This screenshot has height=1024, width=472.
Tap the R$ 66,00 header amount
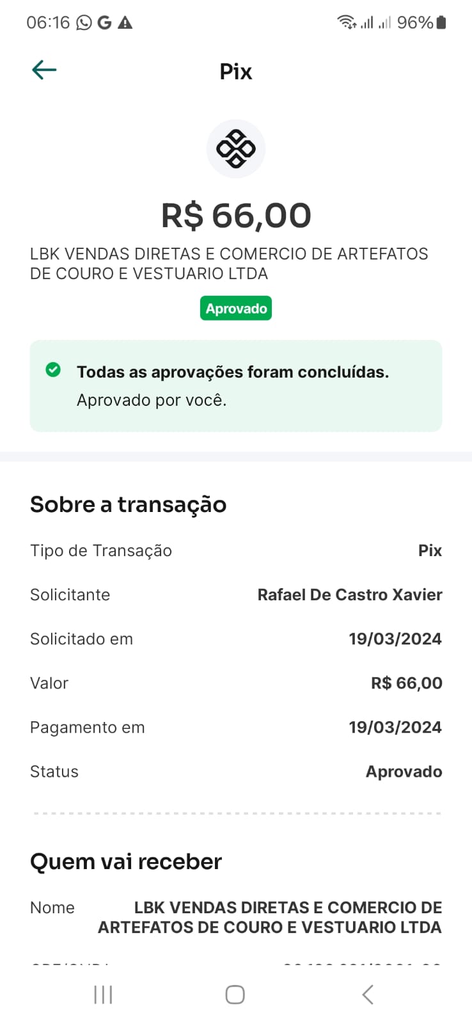tap(236, 216)
